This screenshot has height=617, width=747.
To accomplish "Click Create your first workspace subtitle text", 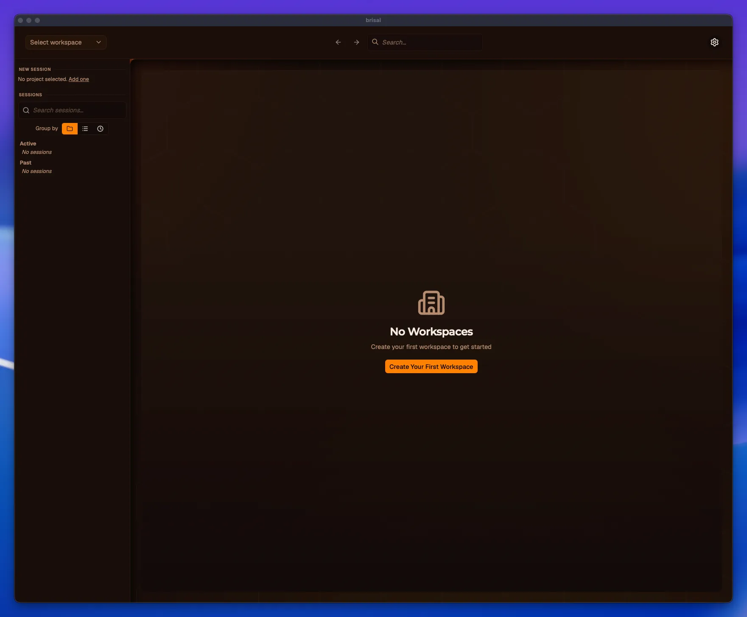I will pyautogui.click(x=431, y=347).
